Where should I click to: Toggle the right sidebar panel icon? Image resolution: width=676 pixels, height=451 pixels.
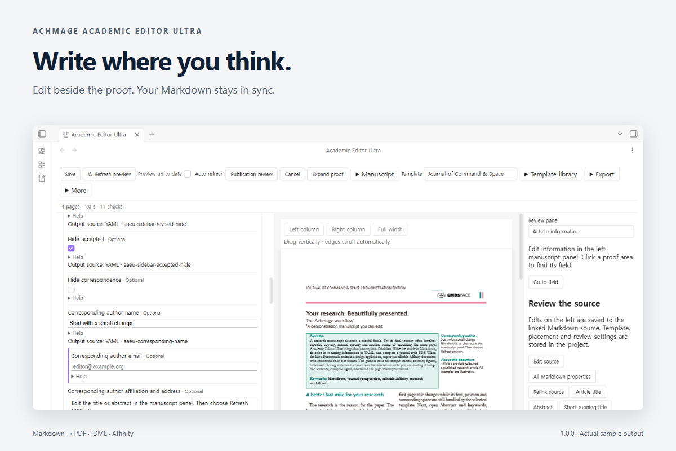(x=633, y=134)
